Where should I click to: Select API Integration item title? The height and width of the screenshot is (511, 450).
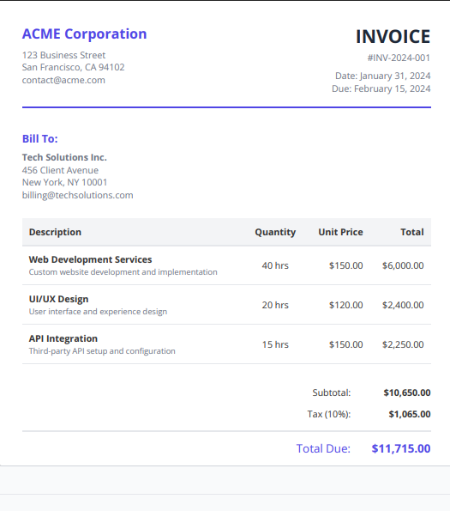click(x=63, y=338)
